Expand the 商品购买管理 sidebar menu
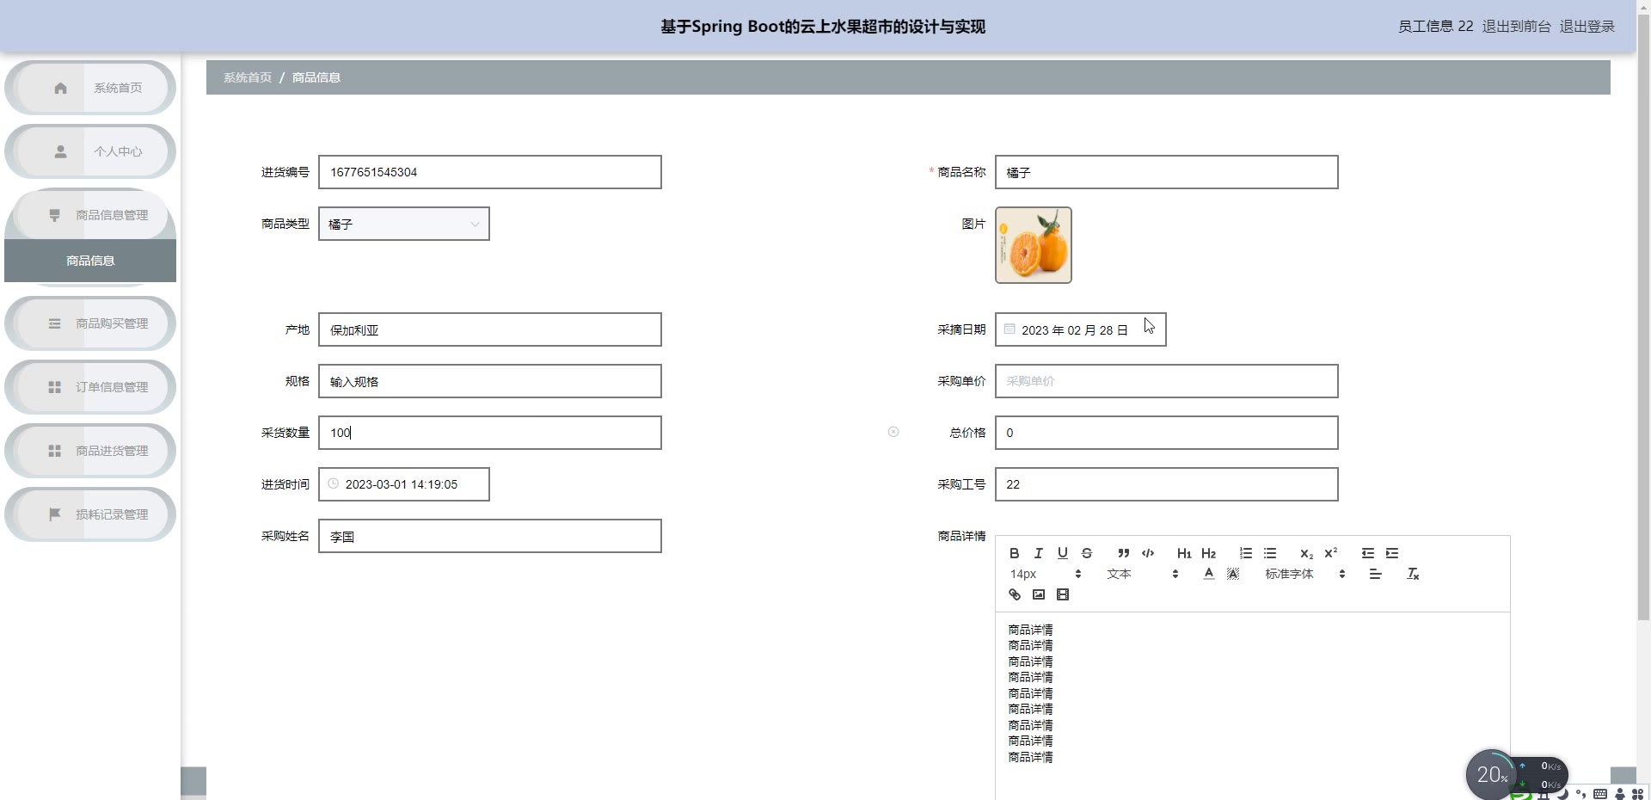Viewport: 1651px width, 800px height. click(90, 323)
